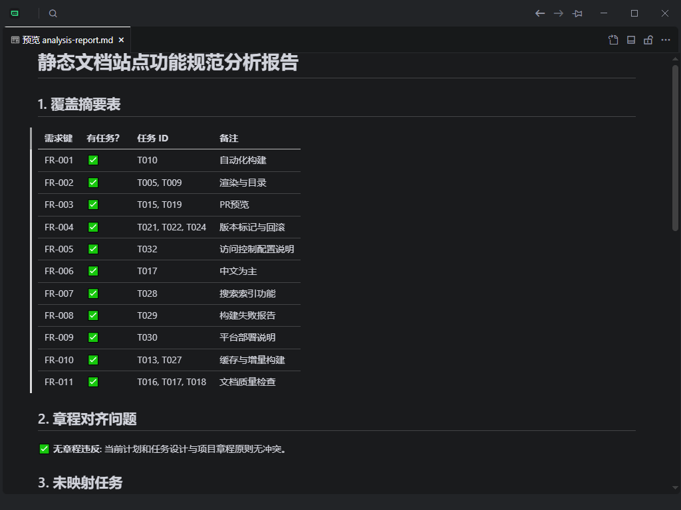
Task: Open the more actions ellipsis menu
Action: click(666, 40)
